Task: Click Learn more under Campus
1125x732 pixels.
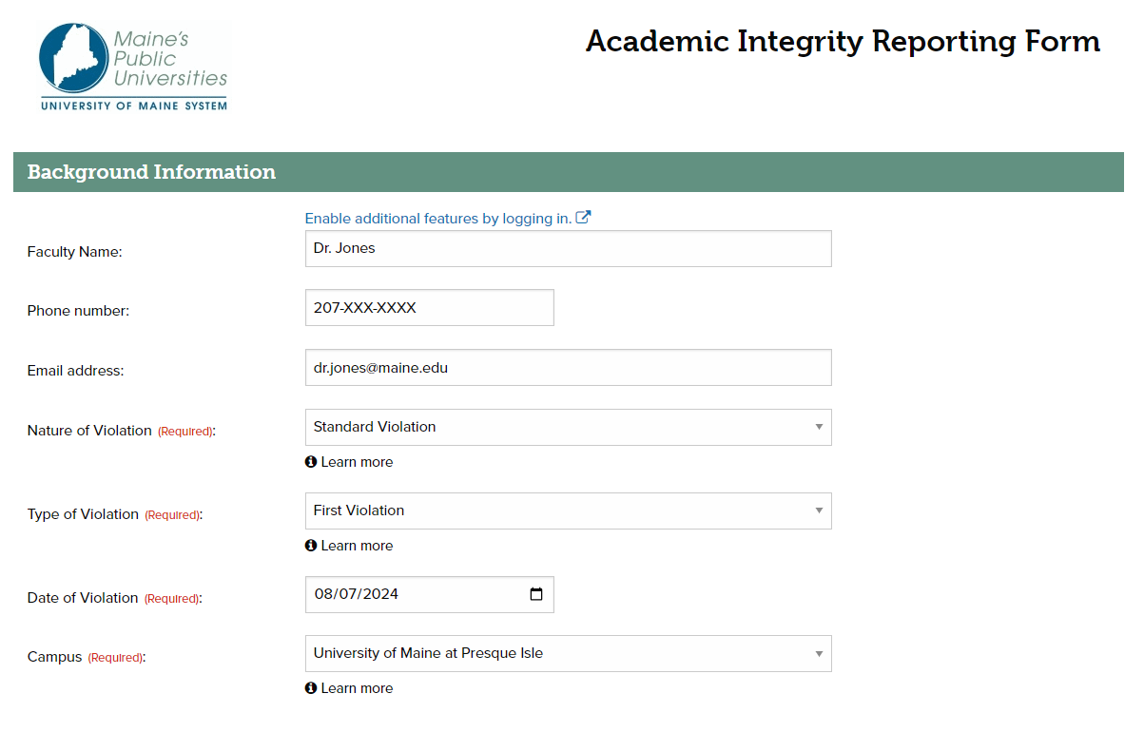Action: pyautogui.click(x=357, y=688)
